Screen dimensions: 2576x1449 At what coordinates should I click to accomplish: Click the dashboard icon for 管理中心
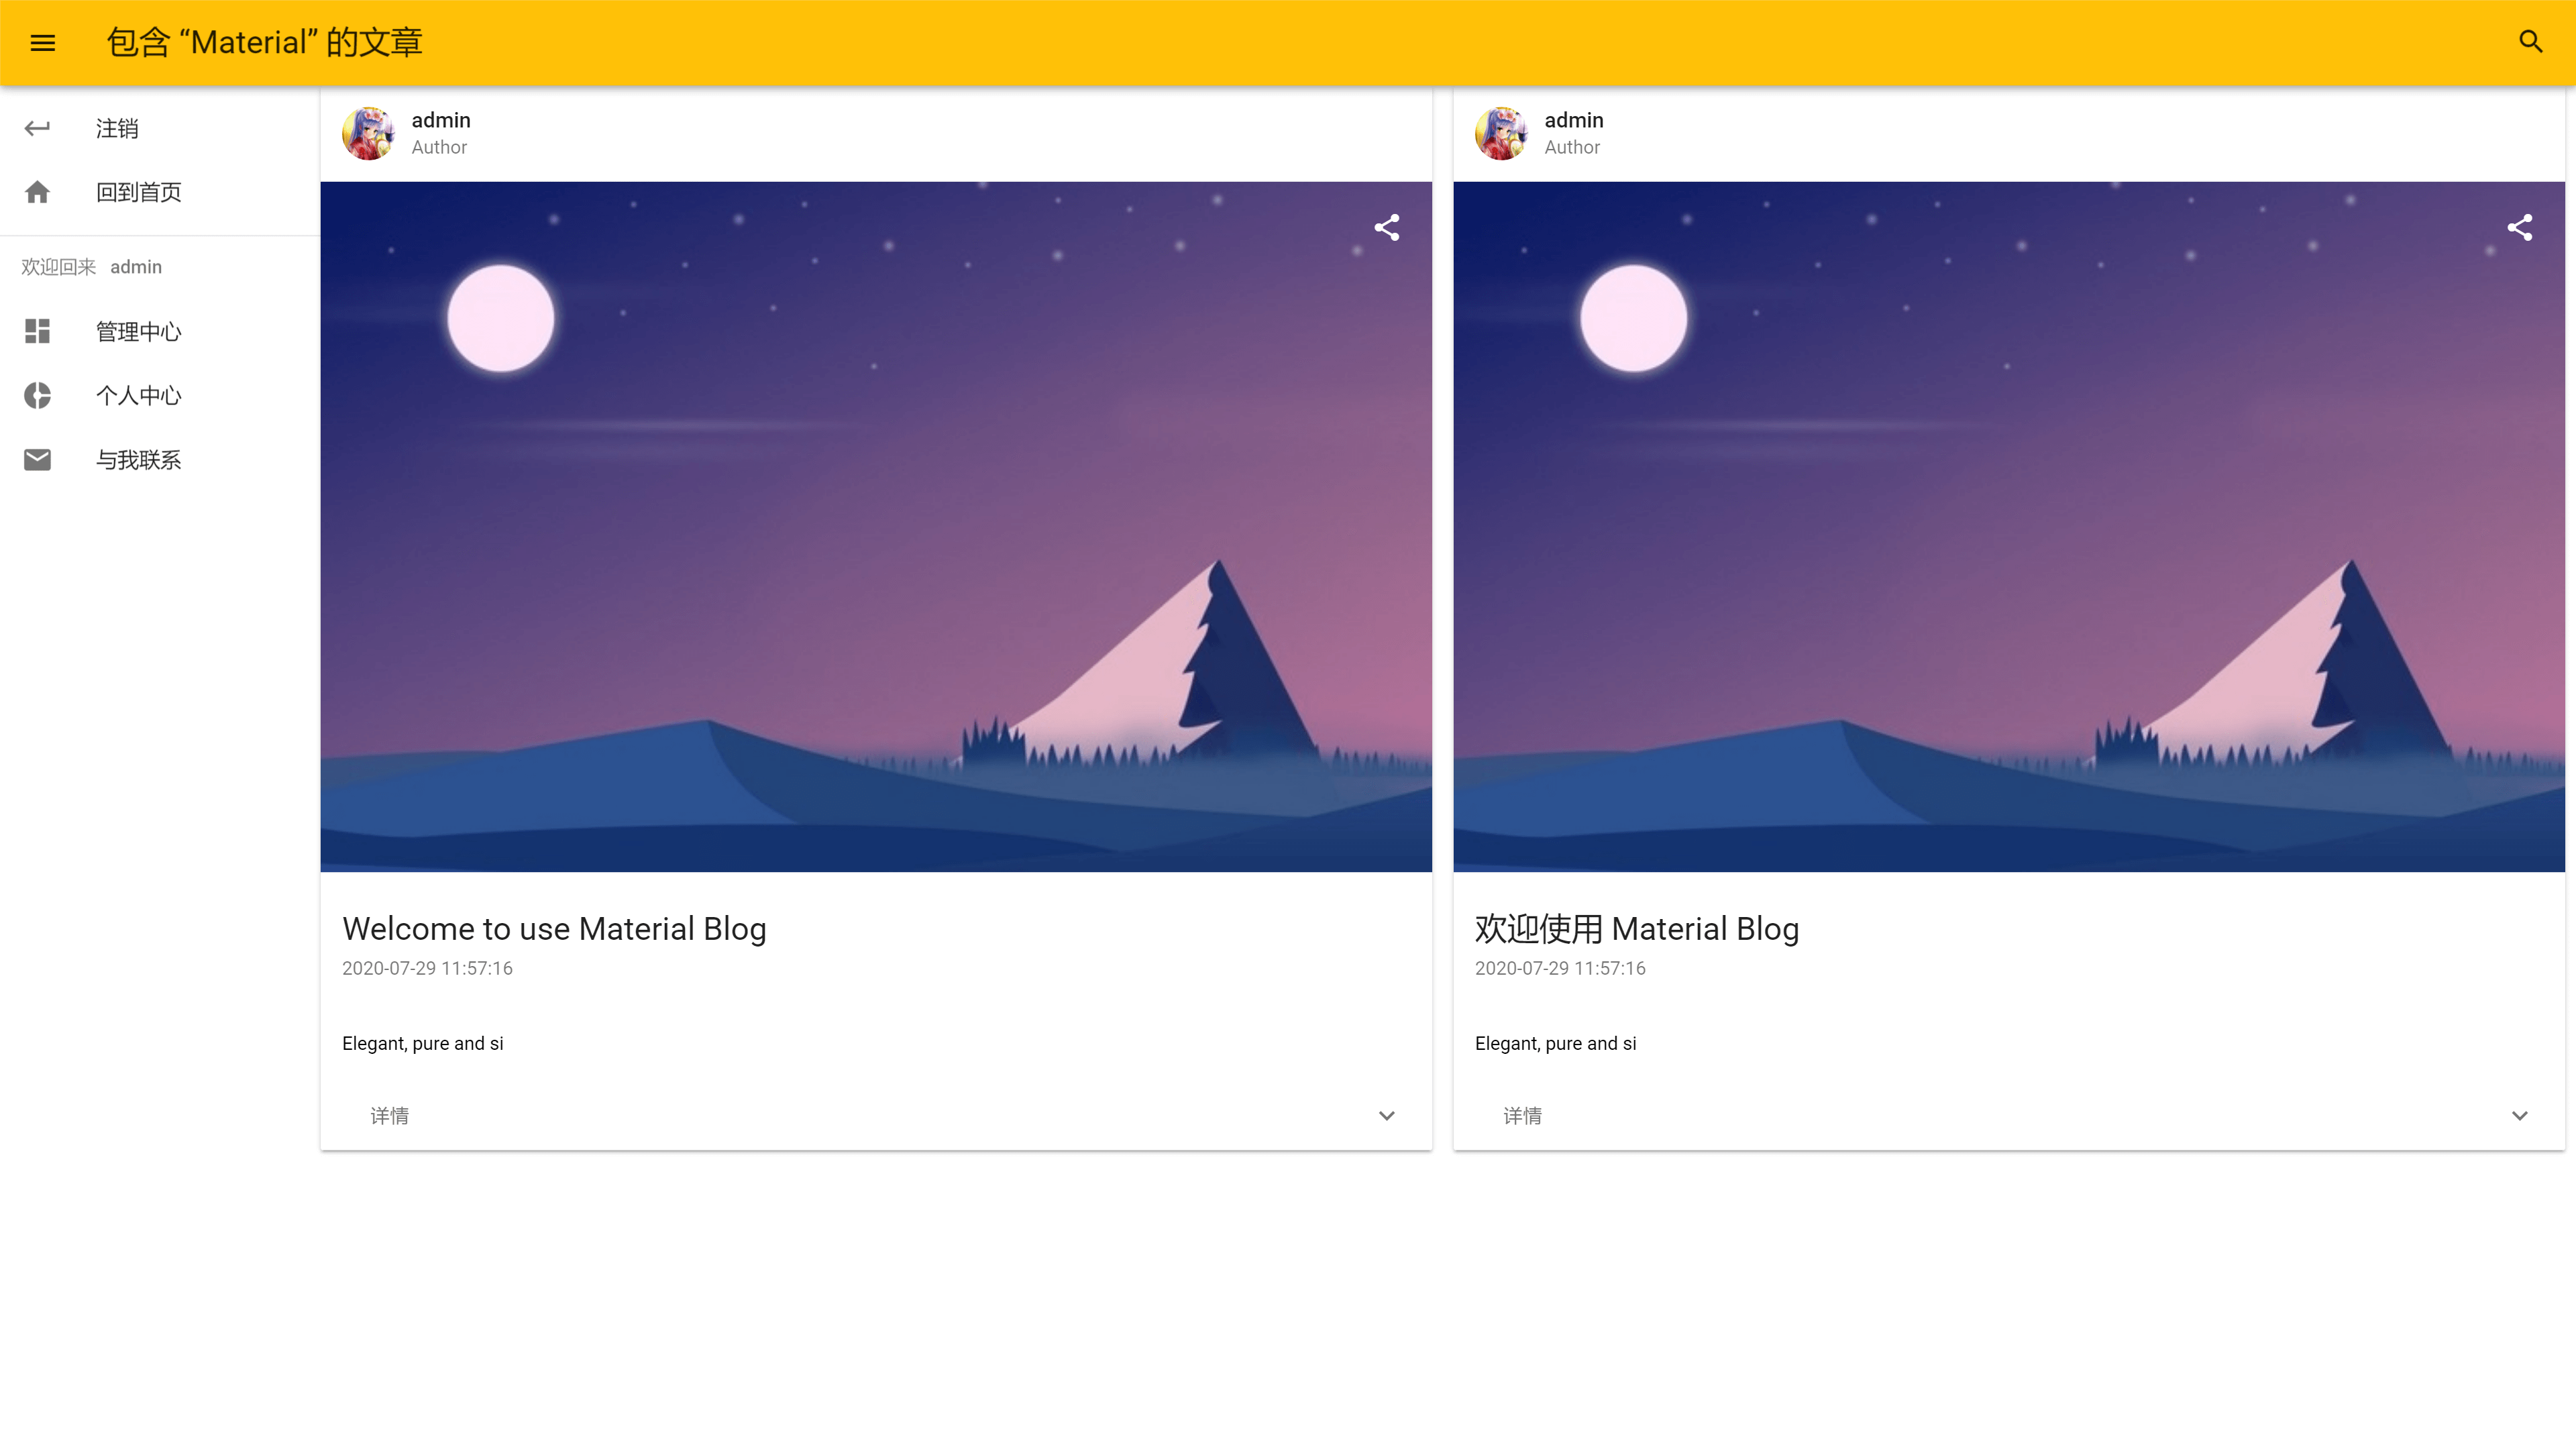point(37,331)
